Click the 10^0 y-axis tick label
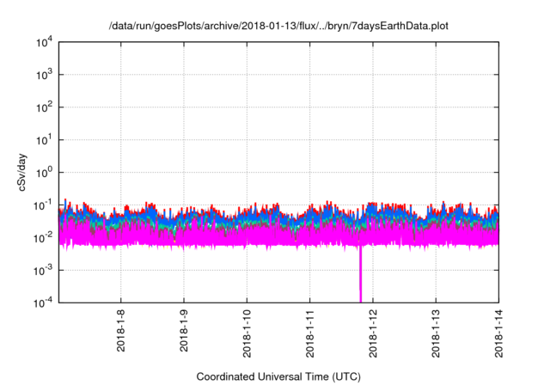The width and height of the screenshot is (550, 385). point(44,173)
